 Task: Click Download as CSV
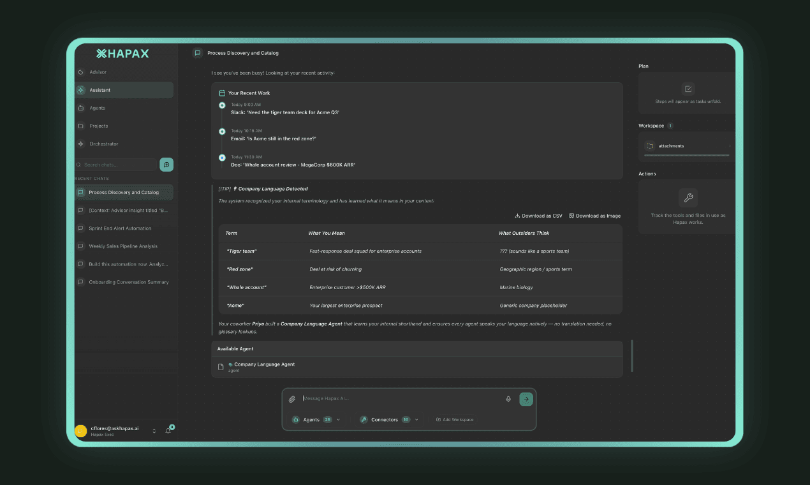tap(539, 216)
